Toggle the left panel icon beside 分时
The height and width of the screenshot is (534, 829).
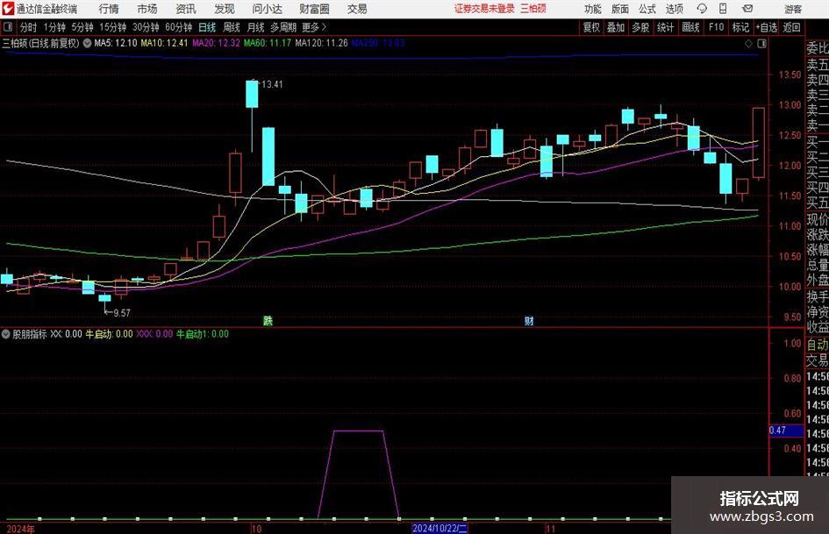(8, 27)
